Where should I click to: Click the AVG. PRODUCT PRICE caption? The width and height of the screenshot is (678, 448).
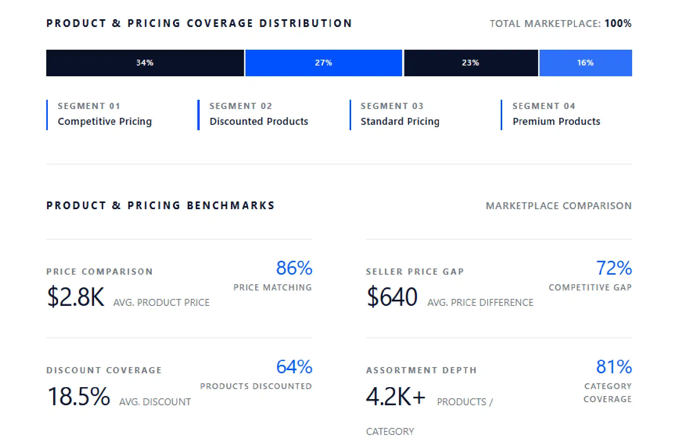click(x=162, y=303)
